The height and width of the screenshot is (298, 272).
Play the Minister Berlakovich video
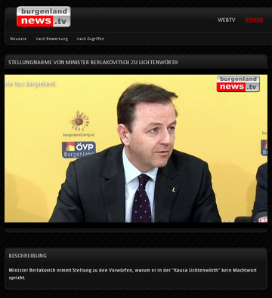(x=136, y=149)
